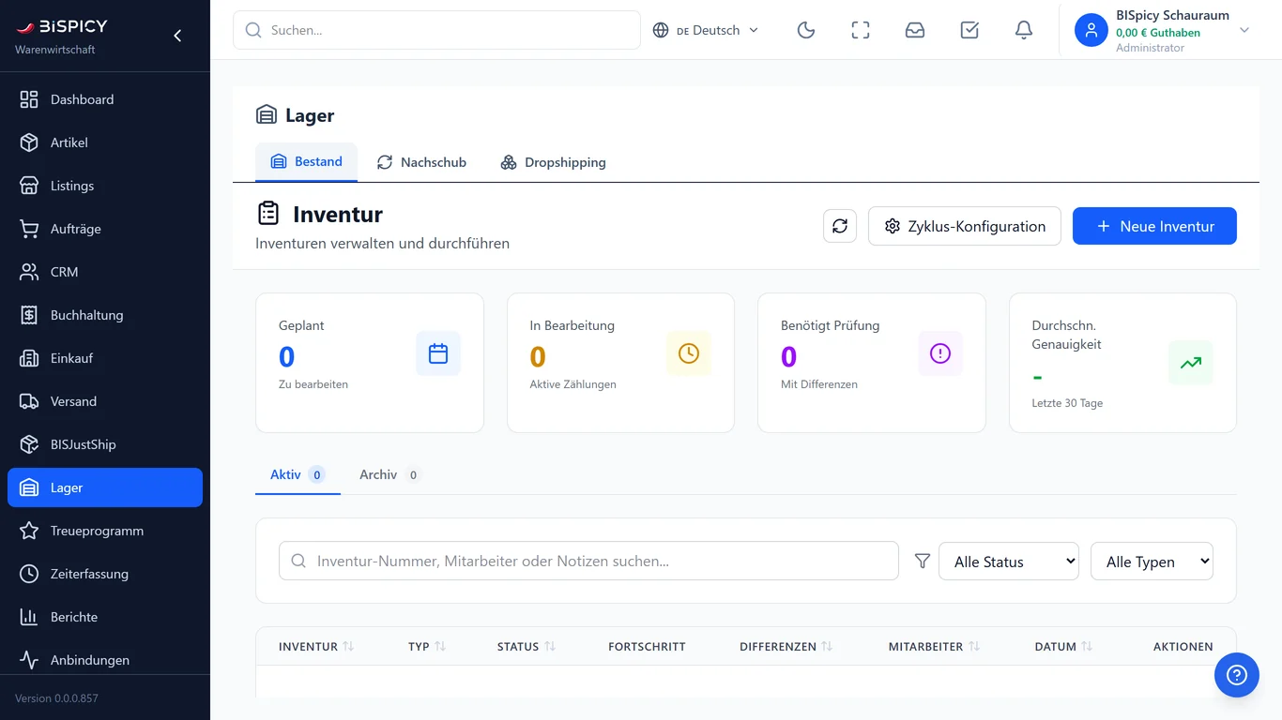Open the inbox tray icon
The width and height of the screenshot is (1282, 720).
point(915,30)
